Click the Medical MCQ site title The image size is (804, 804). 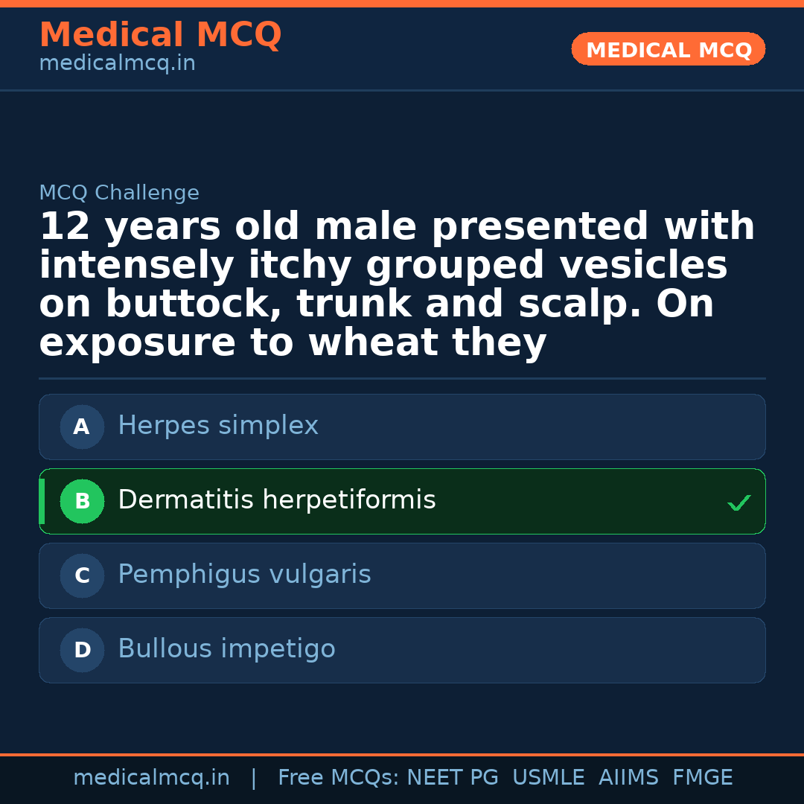click(x=160, y=35)
